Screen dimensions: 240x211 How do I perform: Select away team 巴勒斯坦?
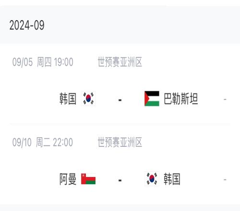pos(181,99)
